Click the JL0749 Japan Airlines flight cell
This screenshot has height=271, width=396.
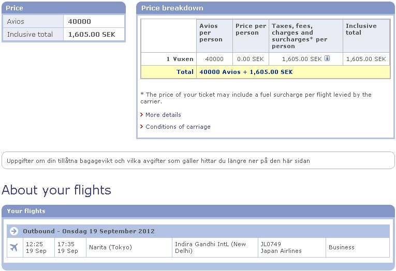(292, 248)
